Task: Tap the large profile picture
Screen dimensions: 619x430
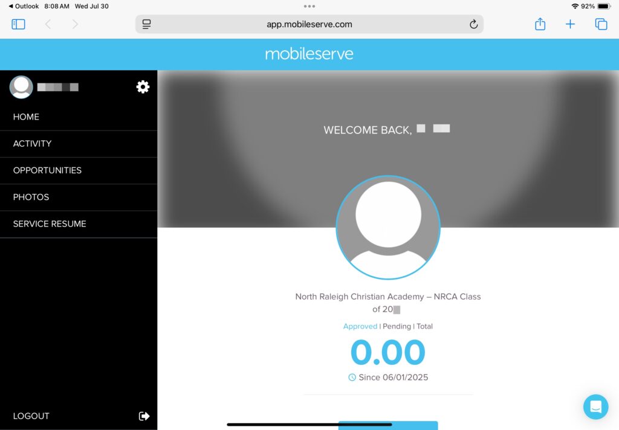Action: (388, 228)
